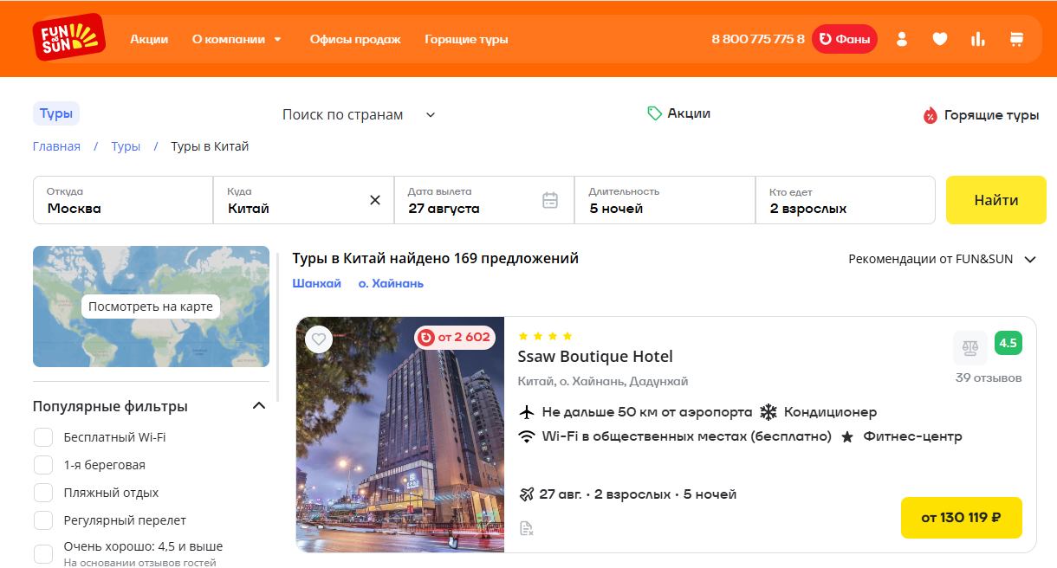Click the flight icon beside 27 авг.

tap(527, 494)
